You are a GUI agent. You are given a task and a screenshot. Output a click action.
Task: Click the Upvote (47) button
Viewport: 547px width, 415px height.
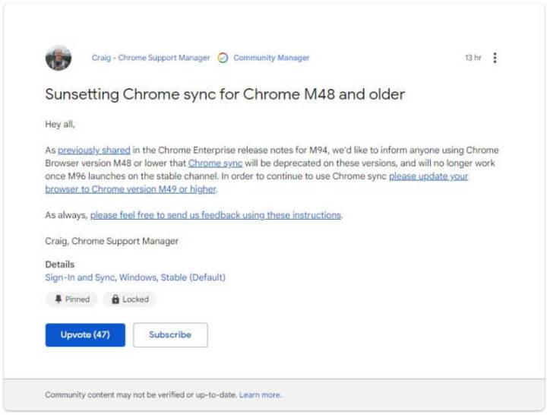85,334
